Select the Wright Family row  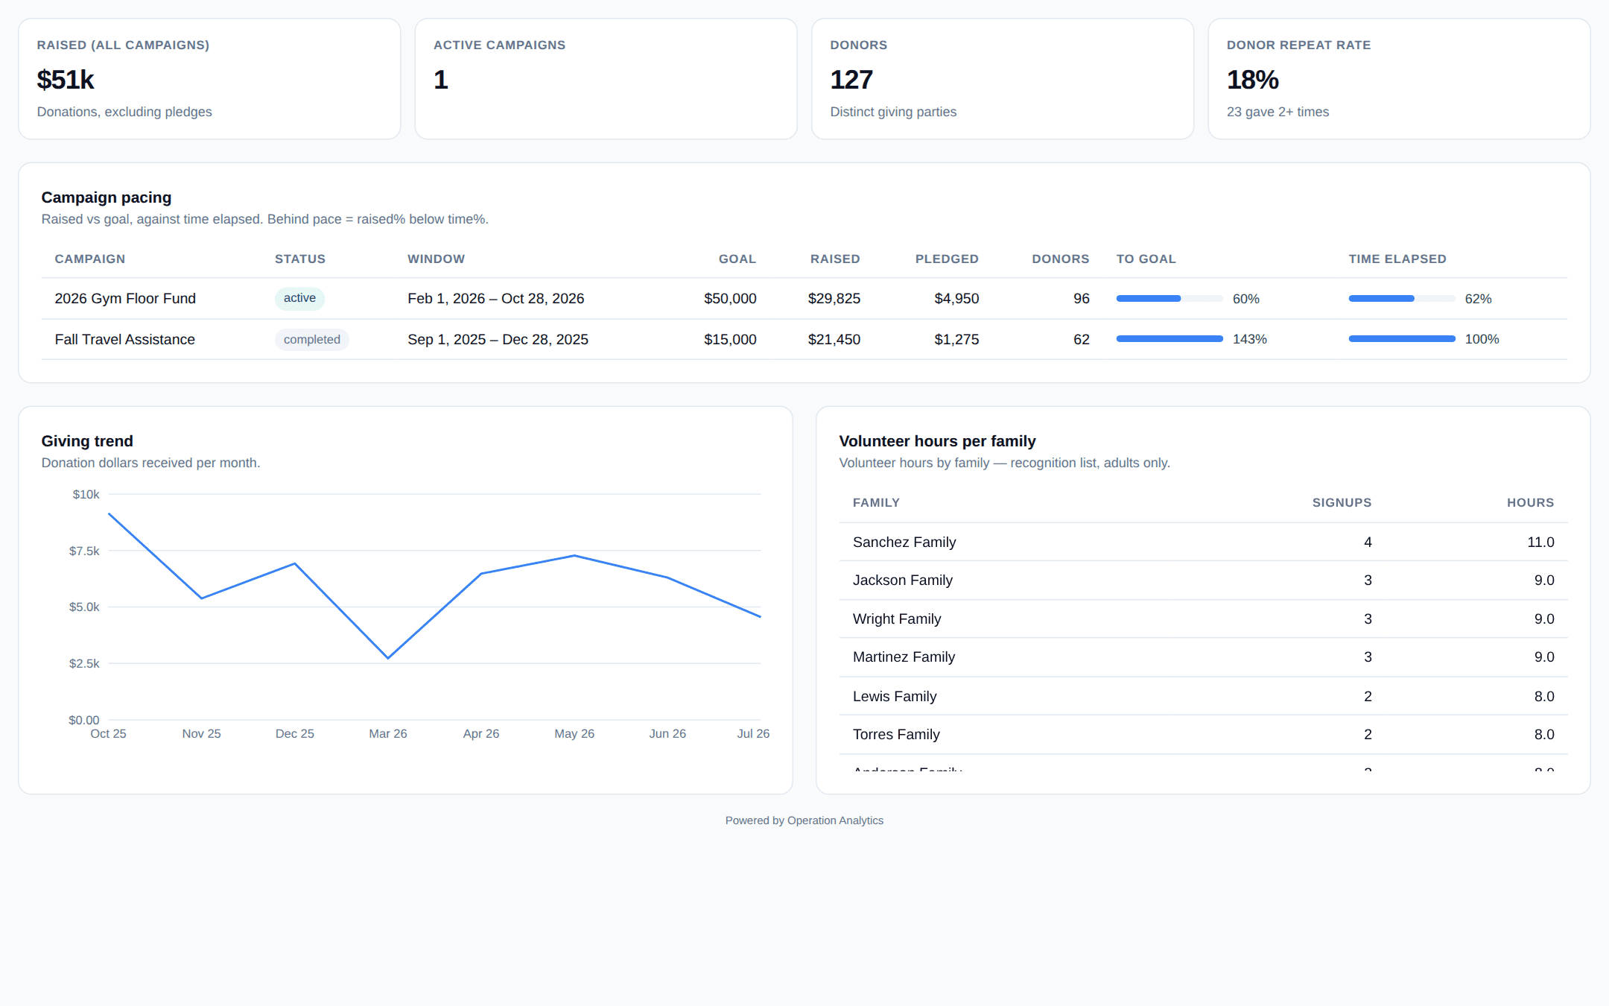pyautogui.click(x=1203, y=619)
